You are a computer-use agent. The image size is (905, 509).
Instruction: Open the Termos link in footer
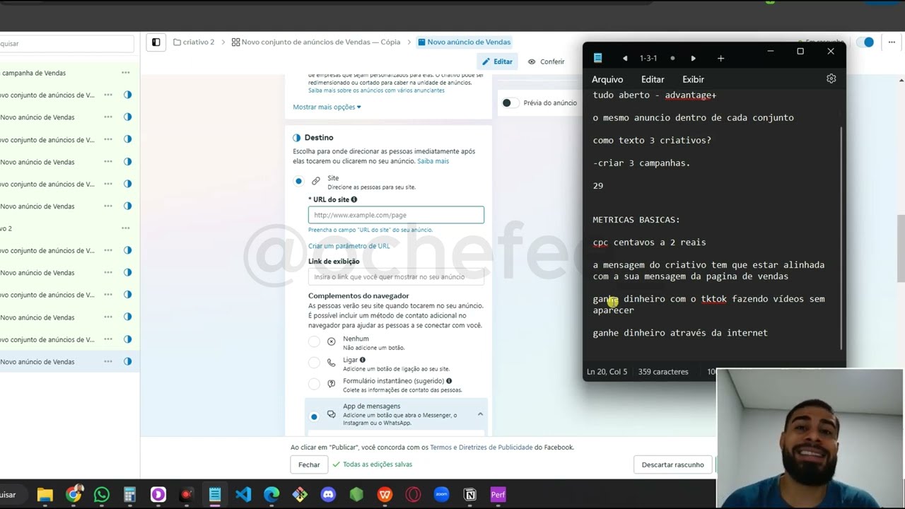(x=443, y=447)
